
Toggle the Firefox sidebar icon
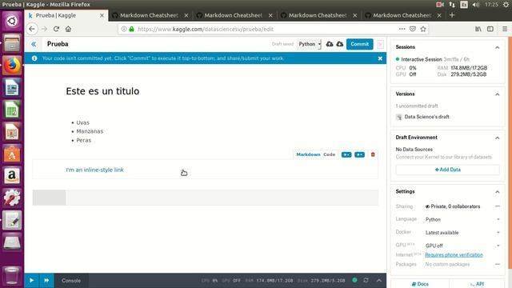click(490, 29)
